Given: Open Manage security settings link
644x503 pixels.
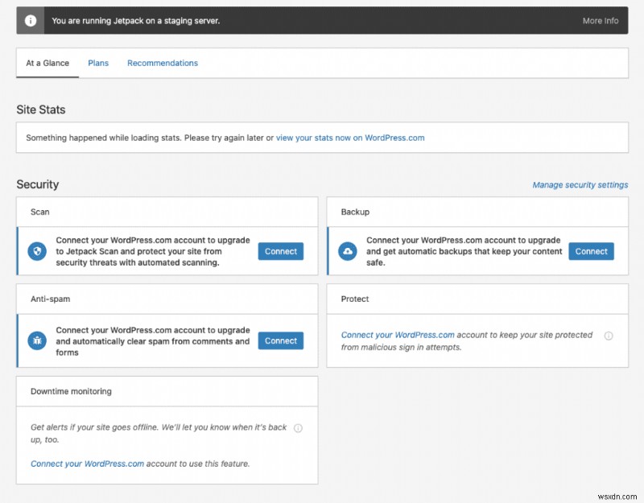Looking at the screenshot, I should 580,185.
